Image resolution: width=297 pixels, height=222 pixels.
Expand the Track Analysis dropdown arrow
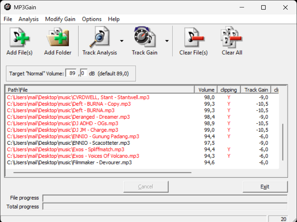pos(122,41)
